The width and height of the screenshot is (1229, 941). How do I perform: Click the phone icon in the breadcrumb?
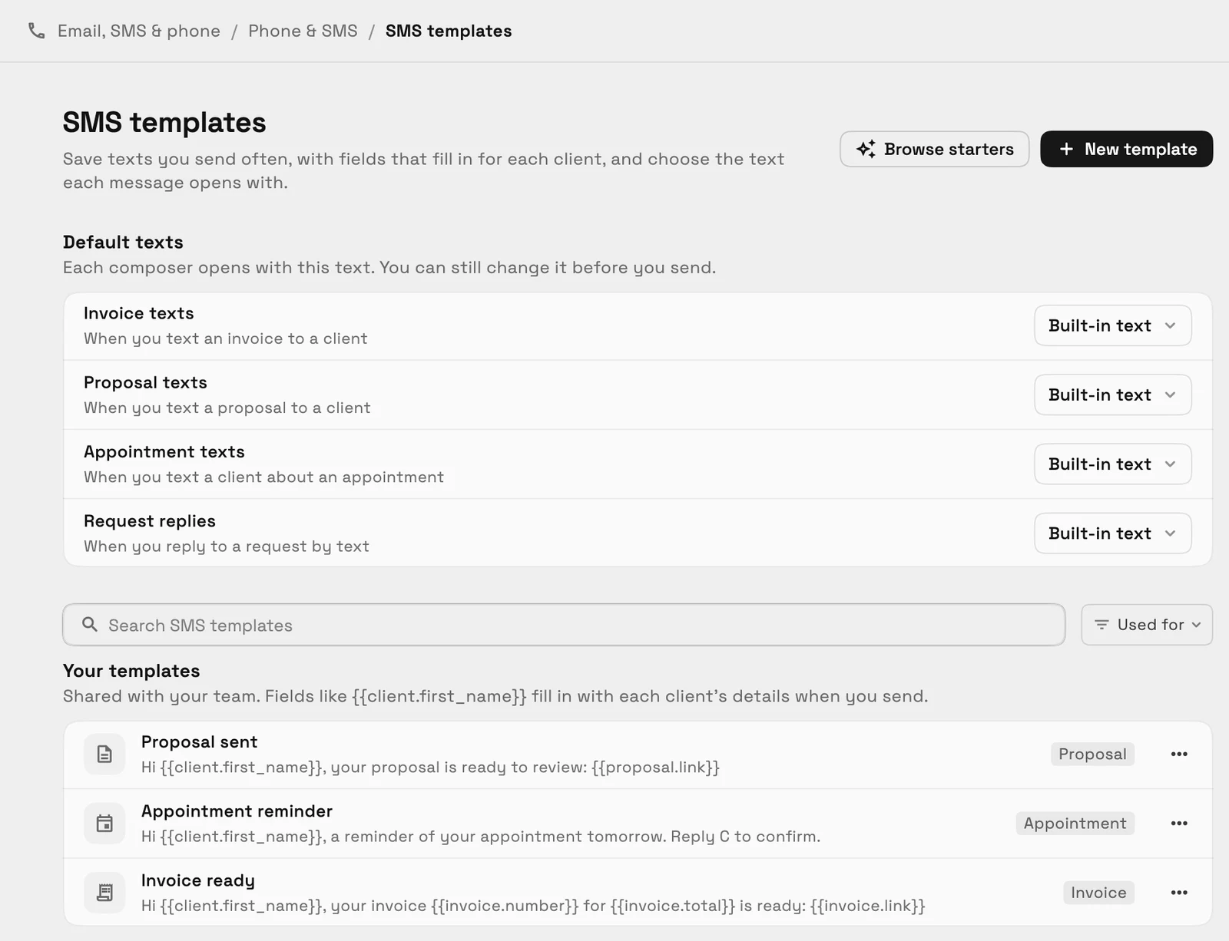[x=36, y=31]
